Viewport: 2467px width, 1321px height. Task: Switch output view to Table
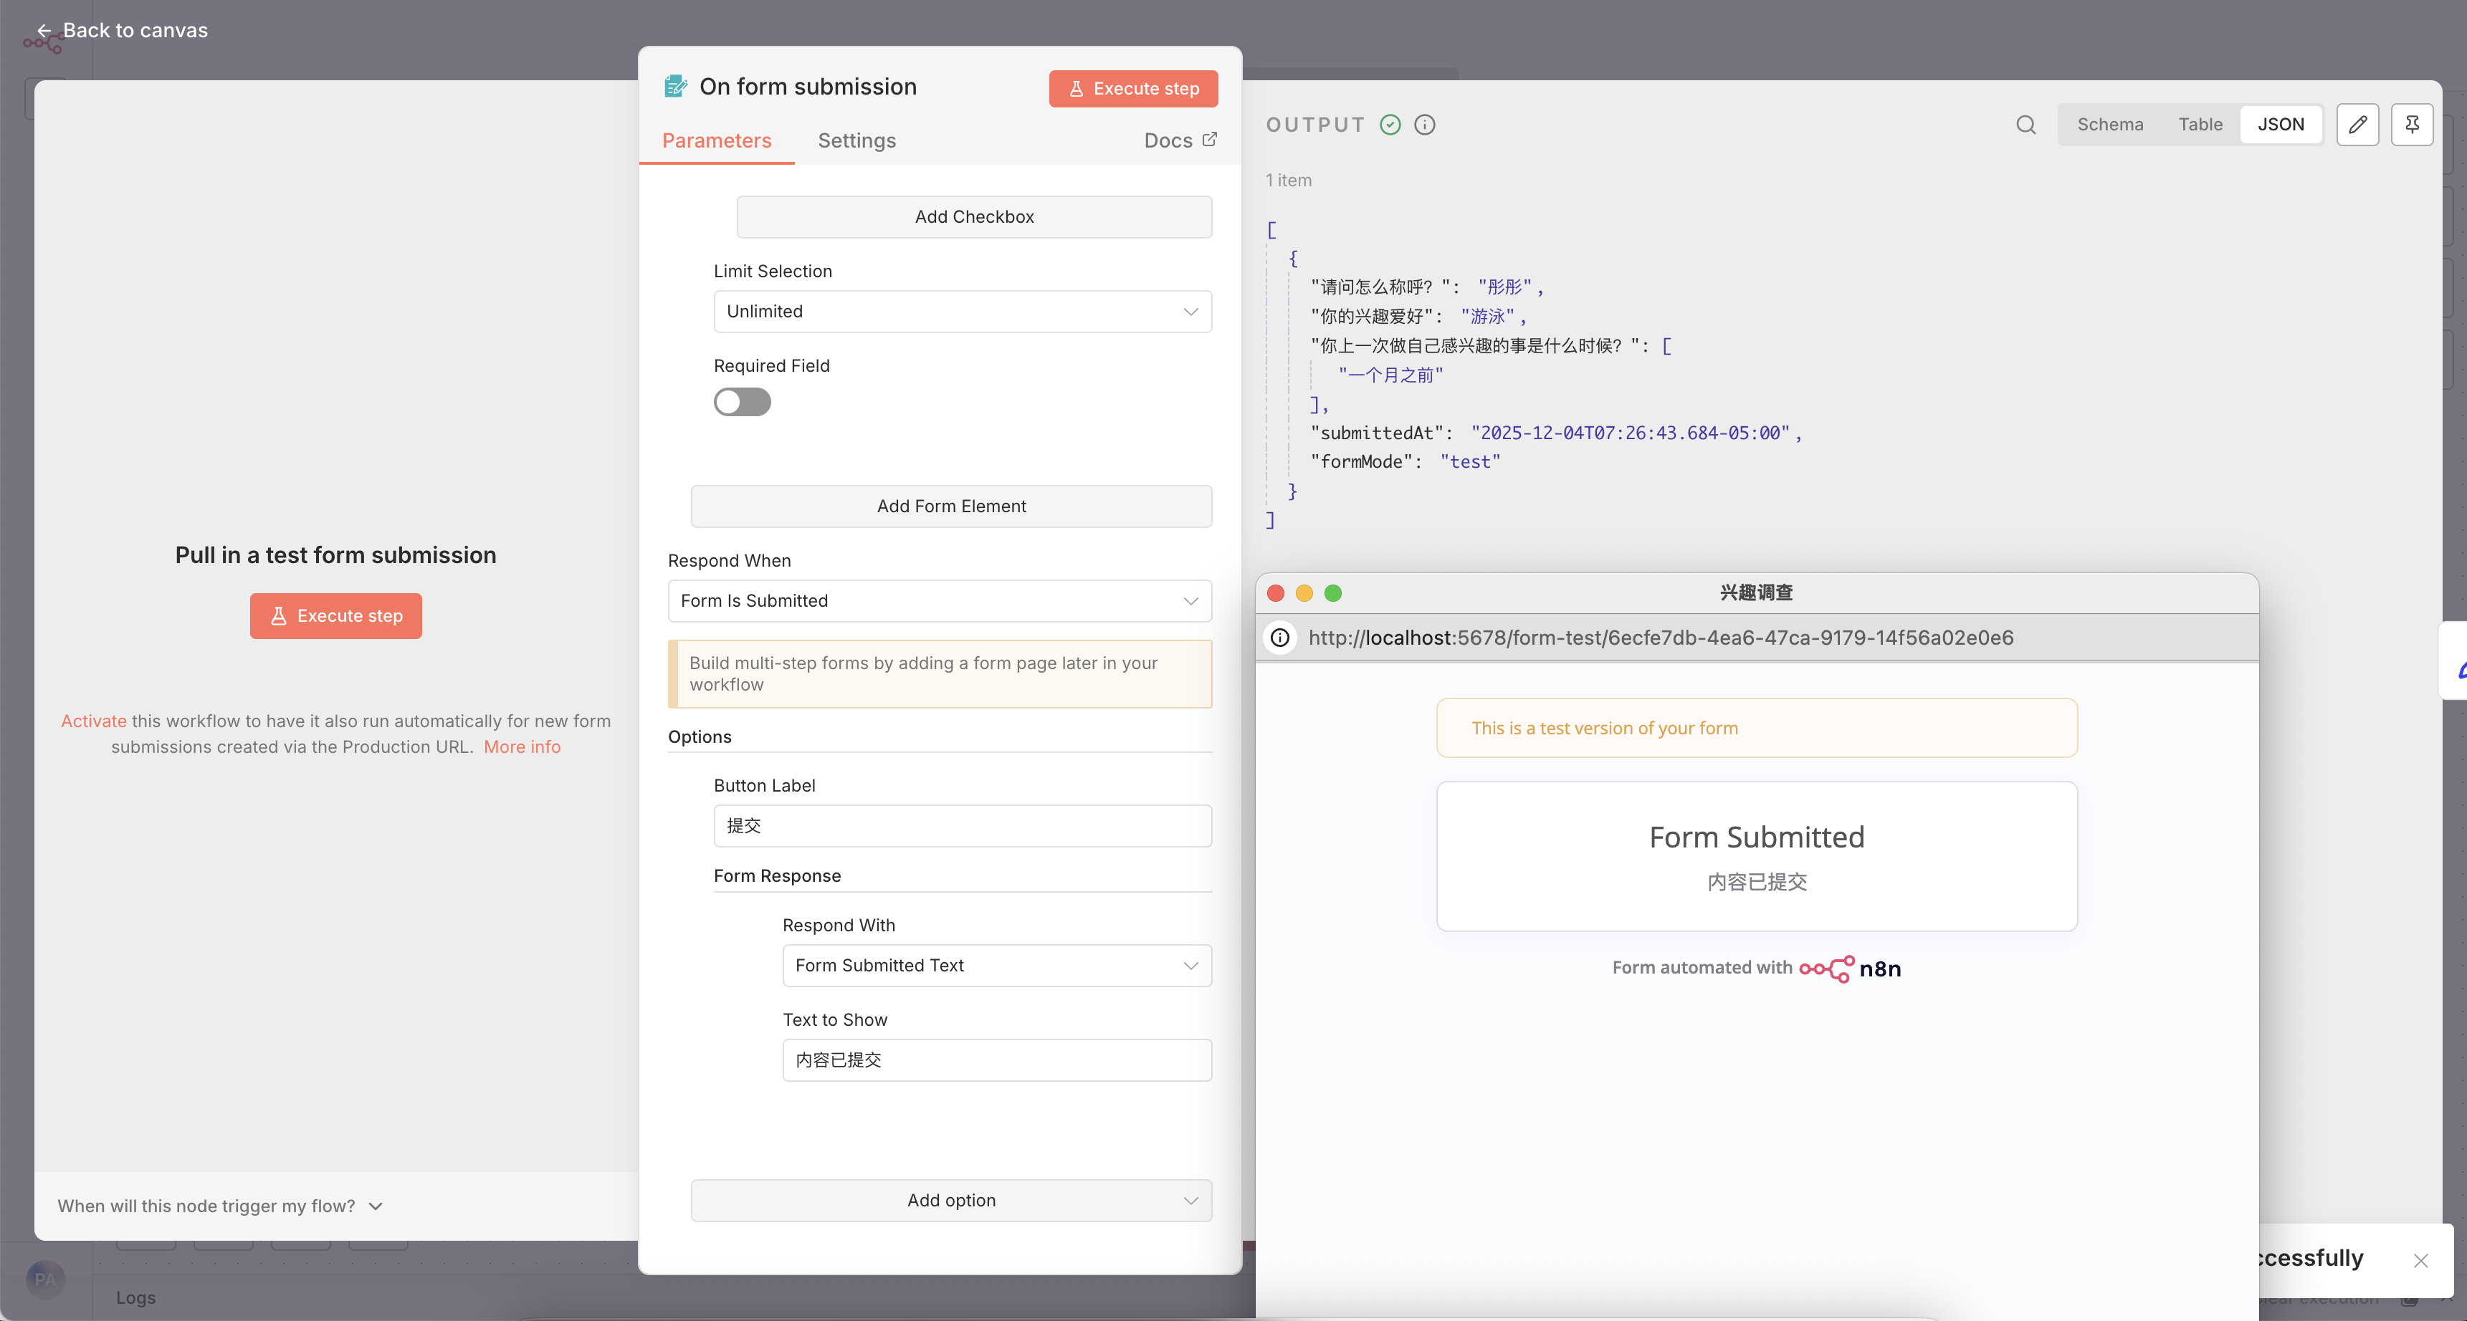(2200, 125)
